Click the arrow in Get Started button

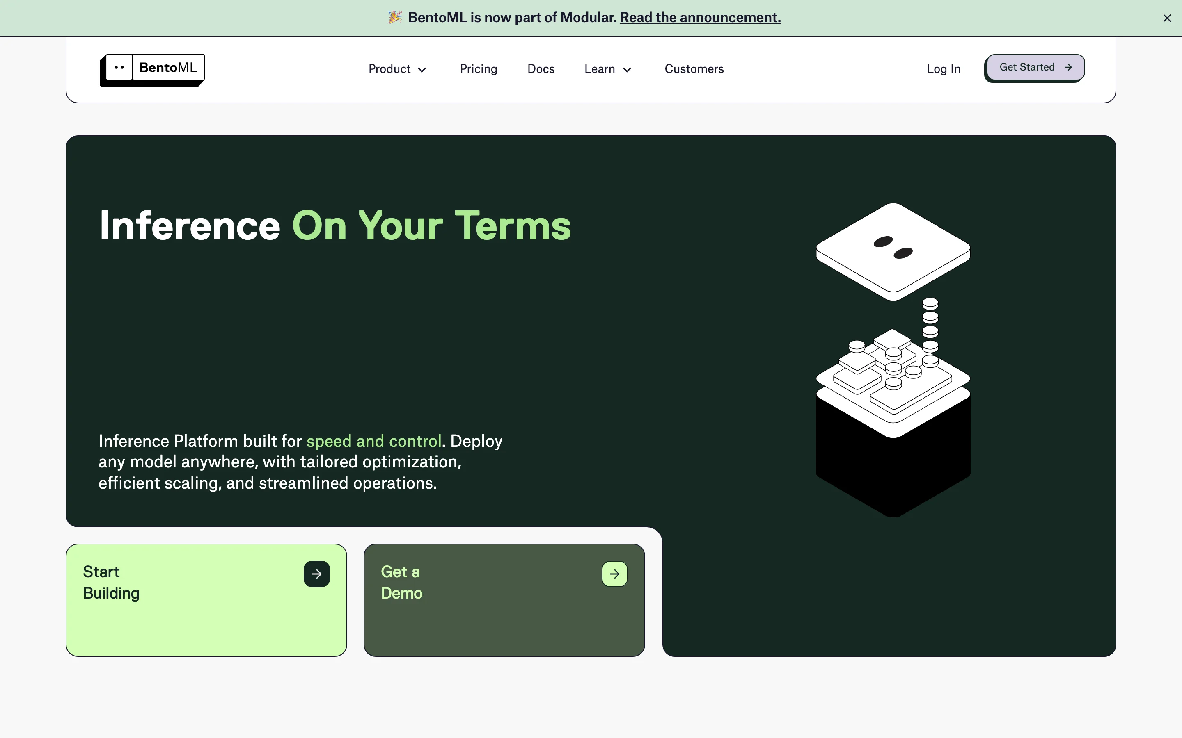coord(1068,67)
